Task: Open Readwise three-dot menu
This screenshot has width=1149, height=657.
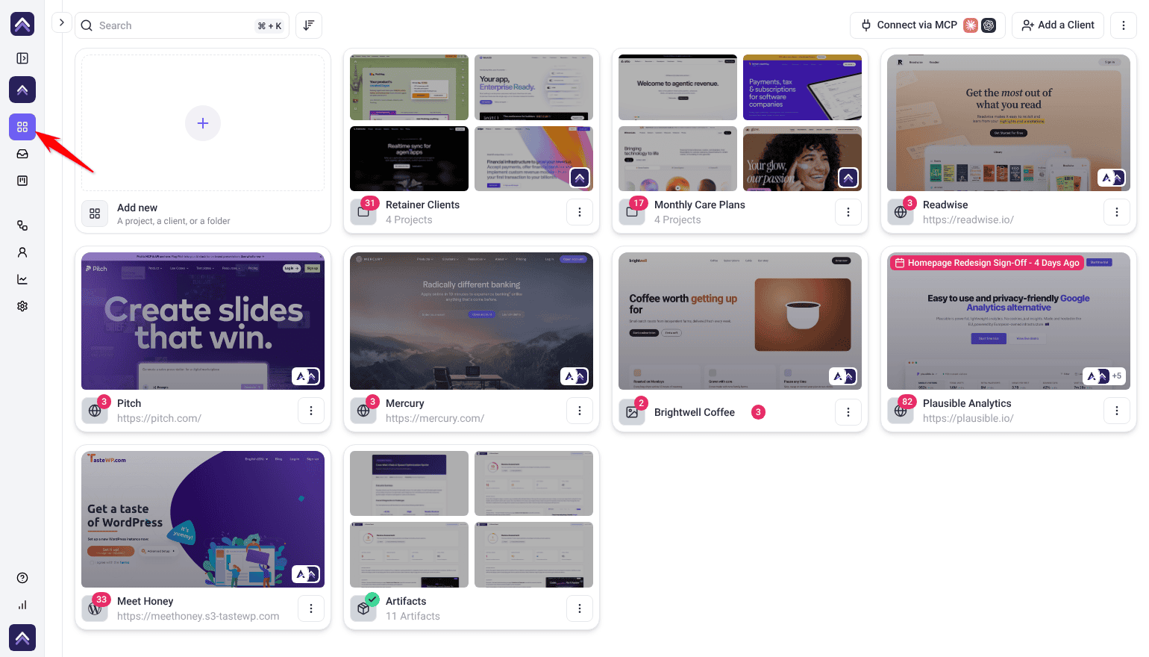Action: (x=1117, y=212)
